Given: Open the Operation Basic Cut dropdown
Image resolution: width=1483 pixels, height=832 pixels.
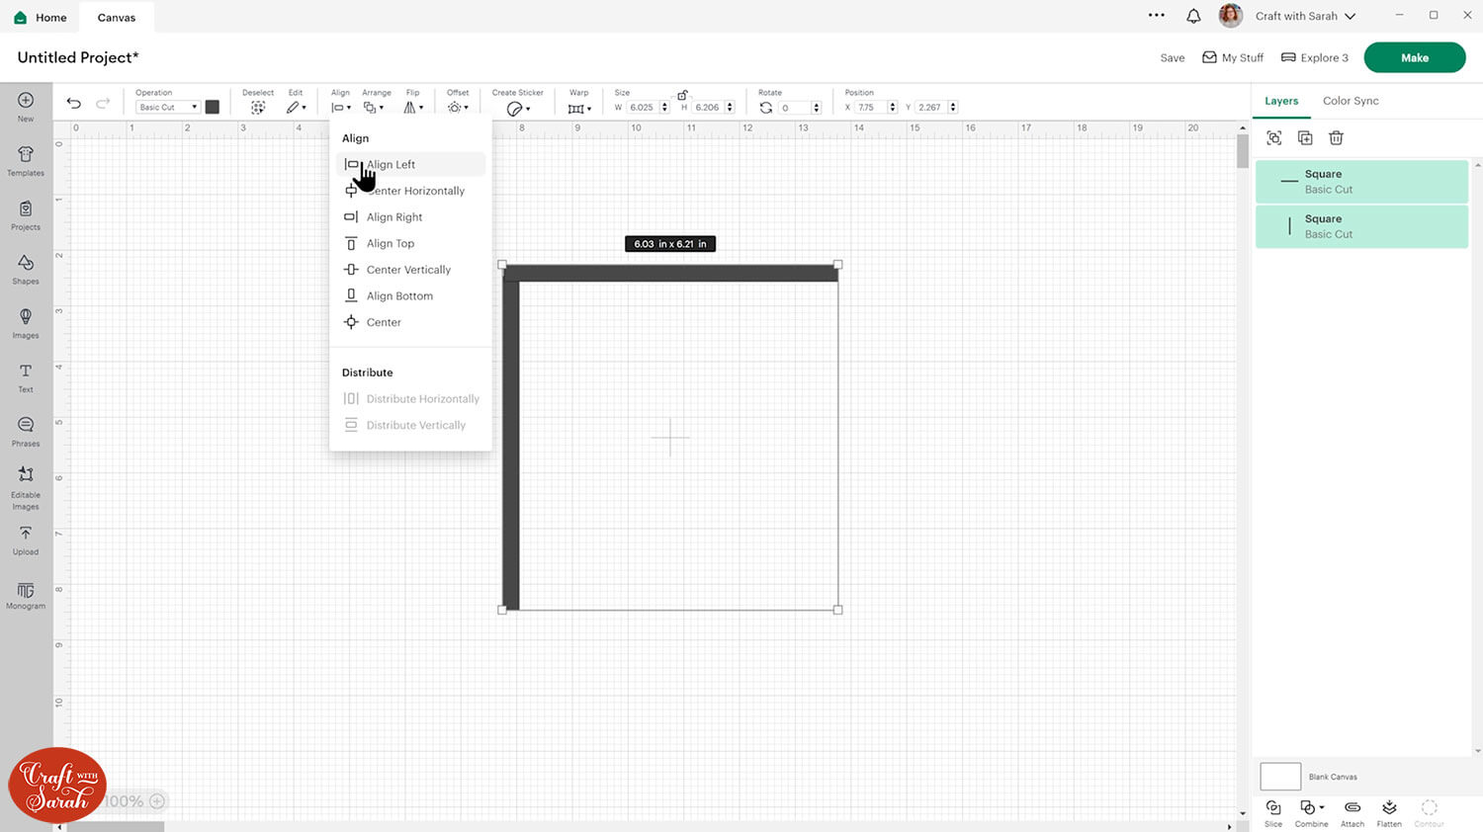Looking at the screenshot, I should coord(168,107).
